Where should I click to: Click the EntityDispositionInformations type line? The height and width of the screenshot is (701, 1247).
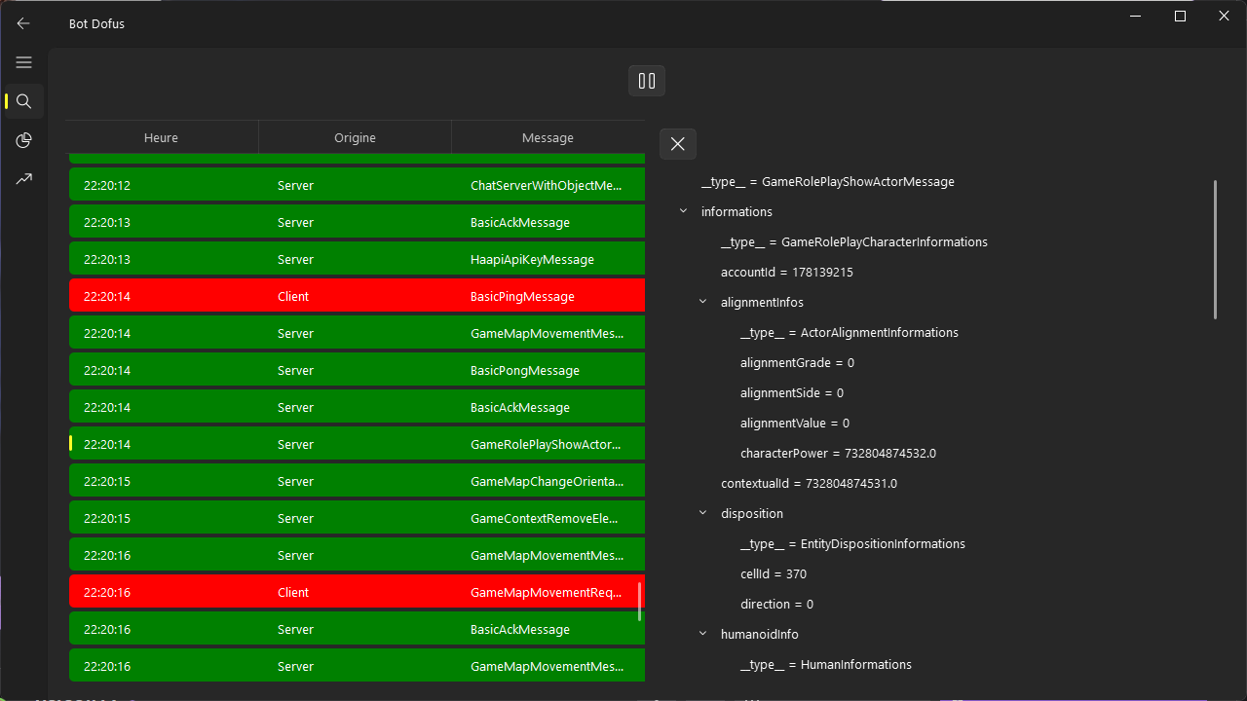852,543
